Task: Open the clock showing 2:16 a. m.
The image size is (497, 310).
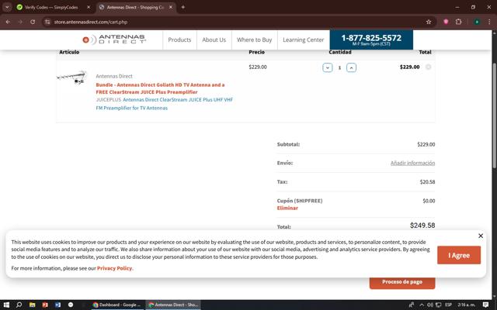Action: click(x=466, y=305)
